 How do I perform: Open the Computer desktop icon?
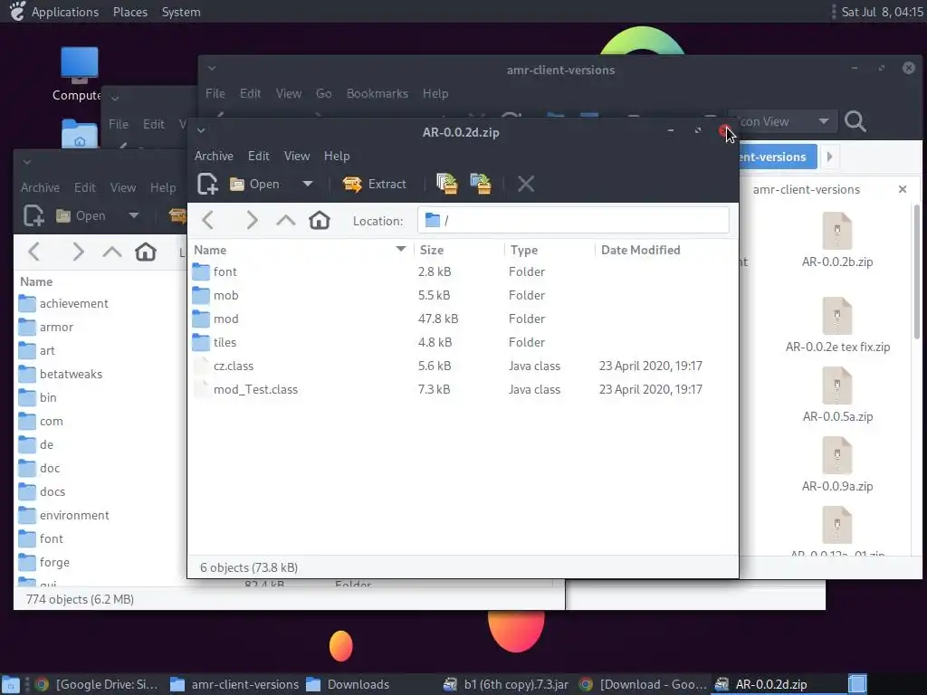(x=79, y=73)
